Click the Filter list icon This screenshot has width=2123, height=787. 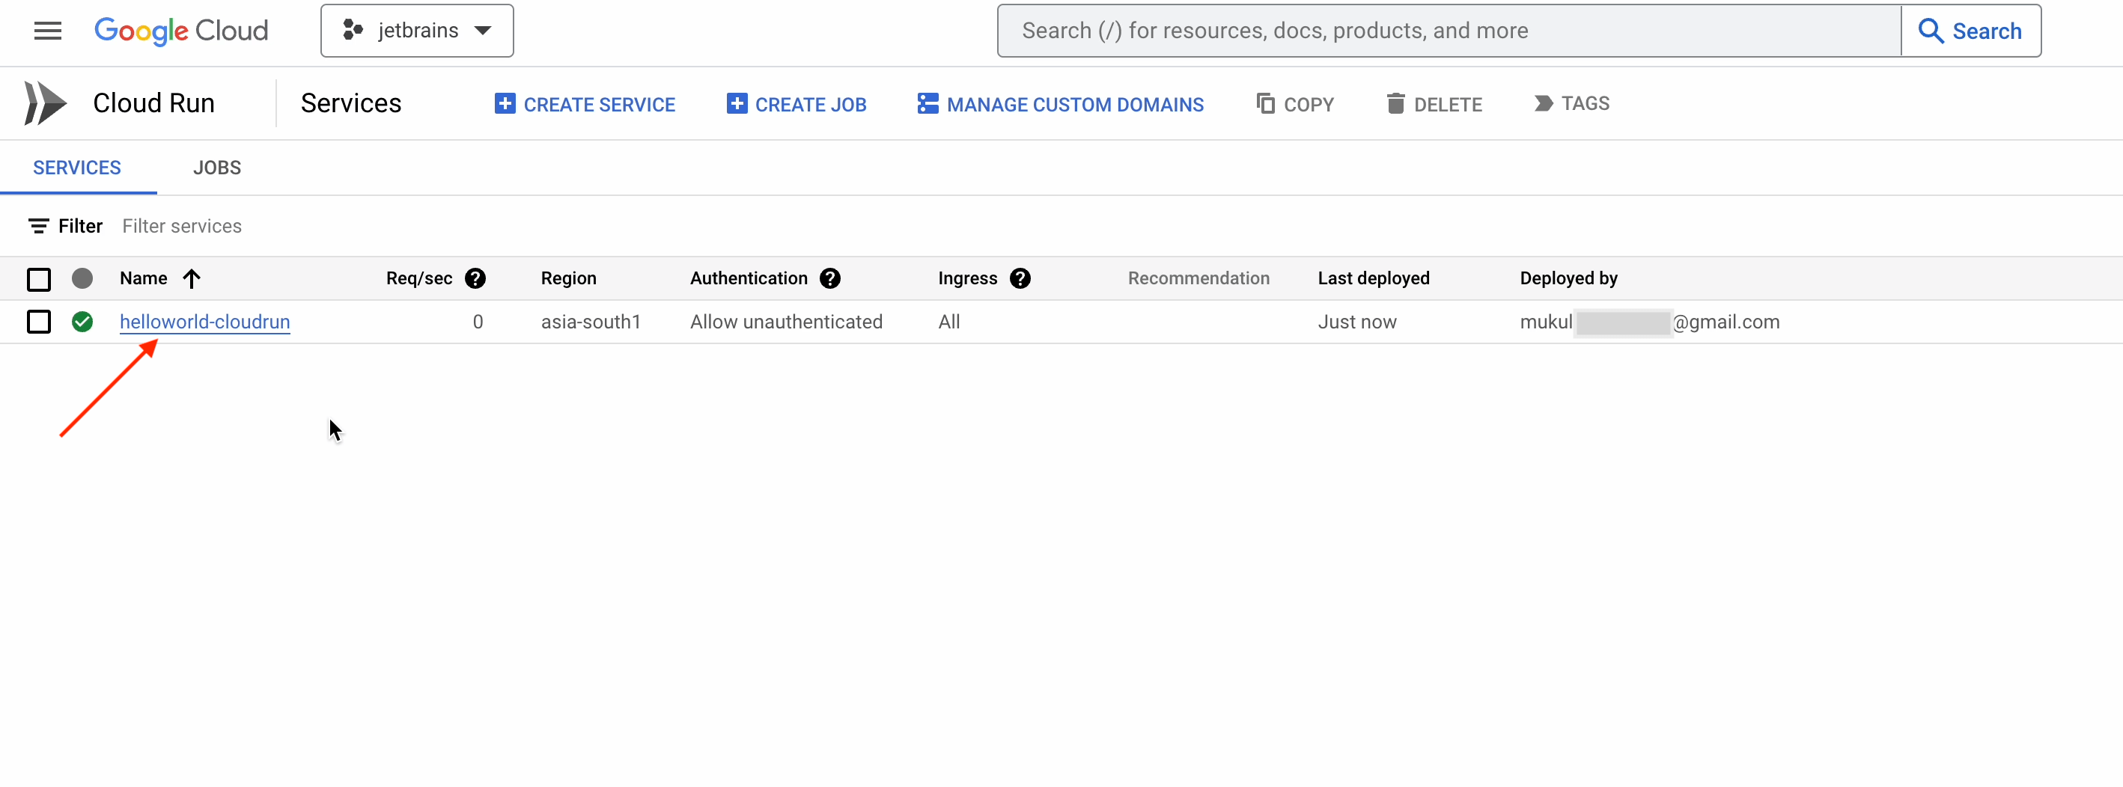coord(38,226)
